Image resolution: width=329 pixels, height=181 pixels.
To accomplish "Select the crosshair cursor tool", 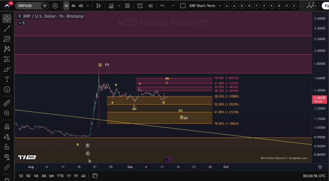I will coord(7,18).
